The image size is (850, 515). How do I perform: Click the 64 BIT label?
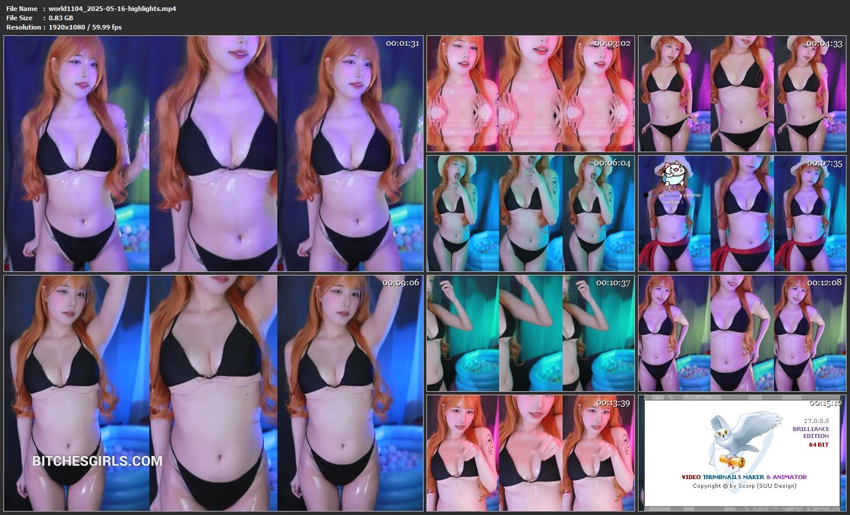tap(819, 444)
